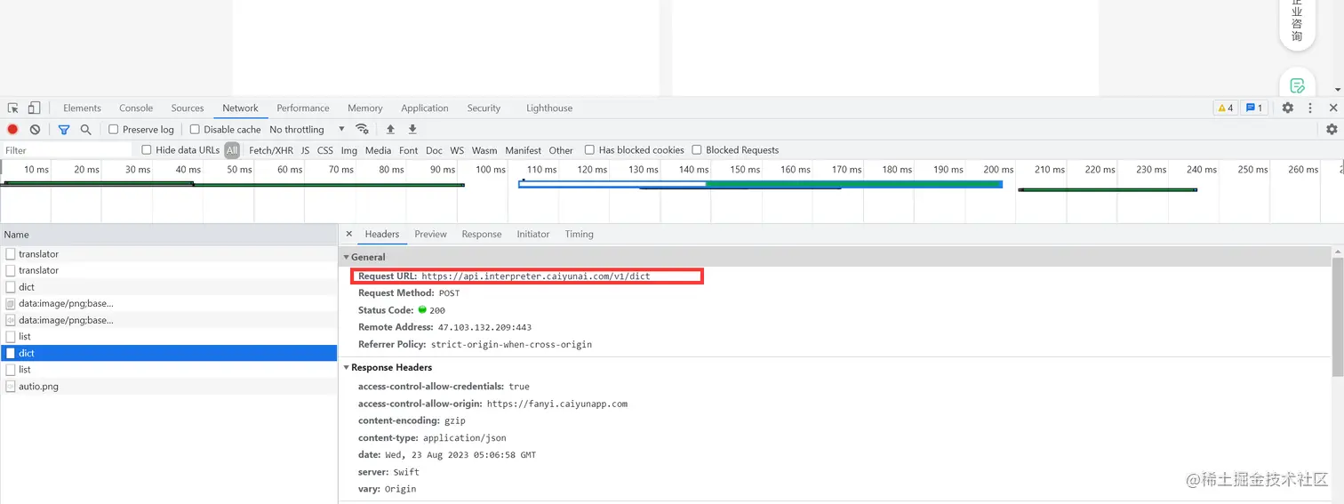Filter requests by Media

tap(378, 150)
